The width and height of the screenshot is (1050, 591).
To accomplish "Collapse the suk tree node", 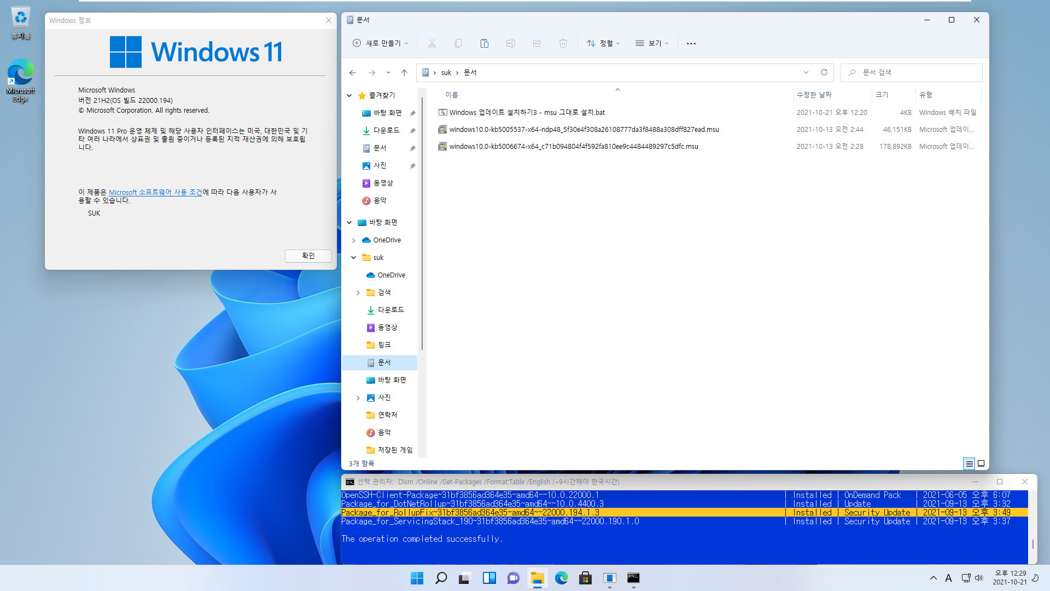I will pos(354,258).
